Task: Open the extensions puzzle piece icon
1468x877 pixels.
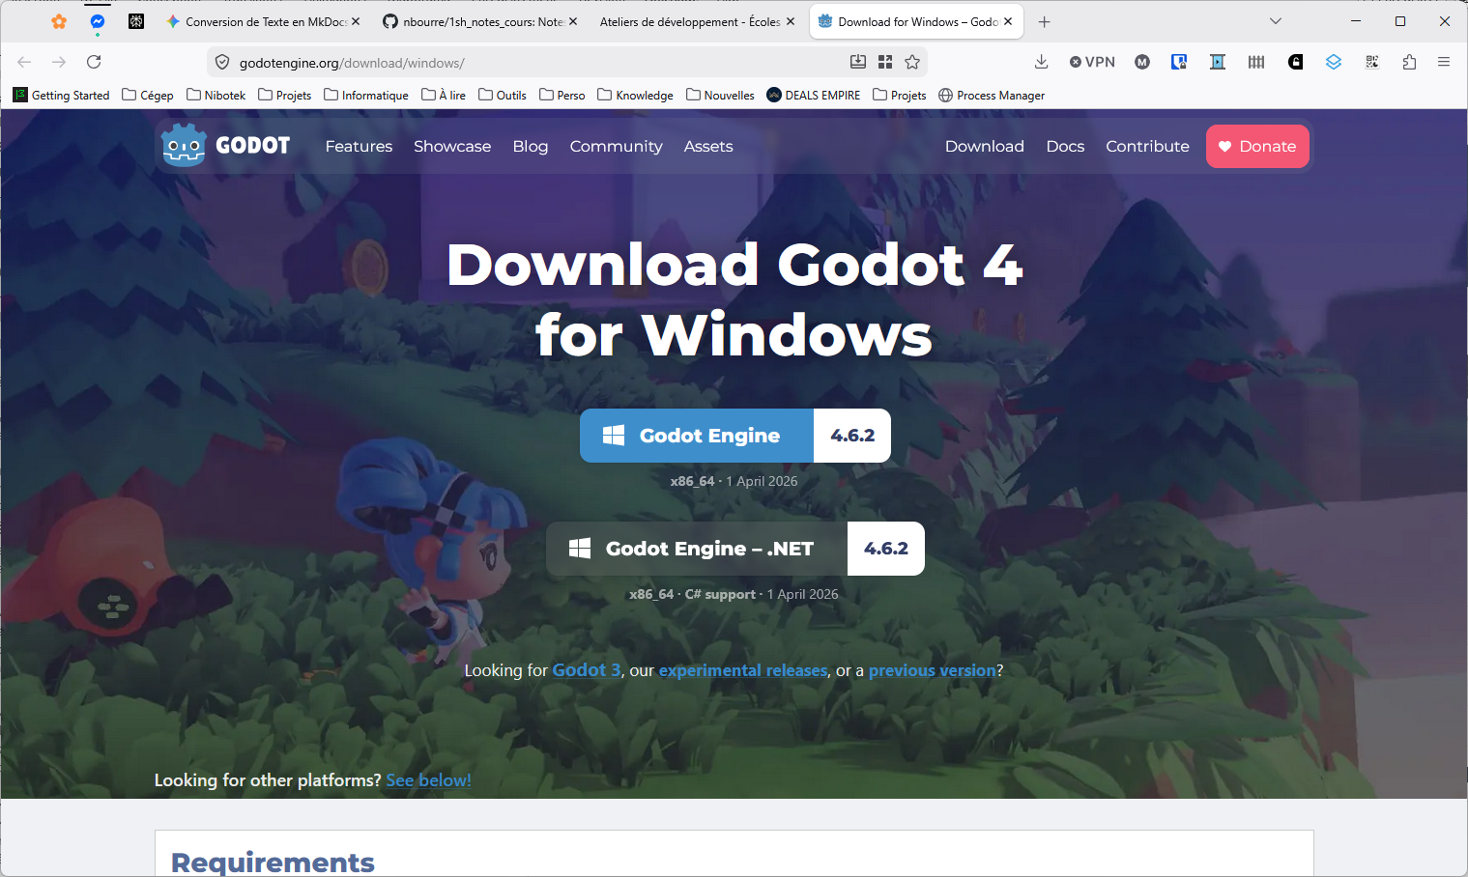Action: tap(1409, 62)
